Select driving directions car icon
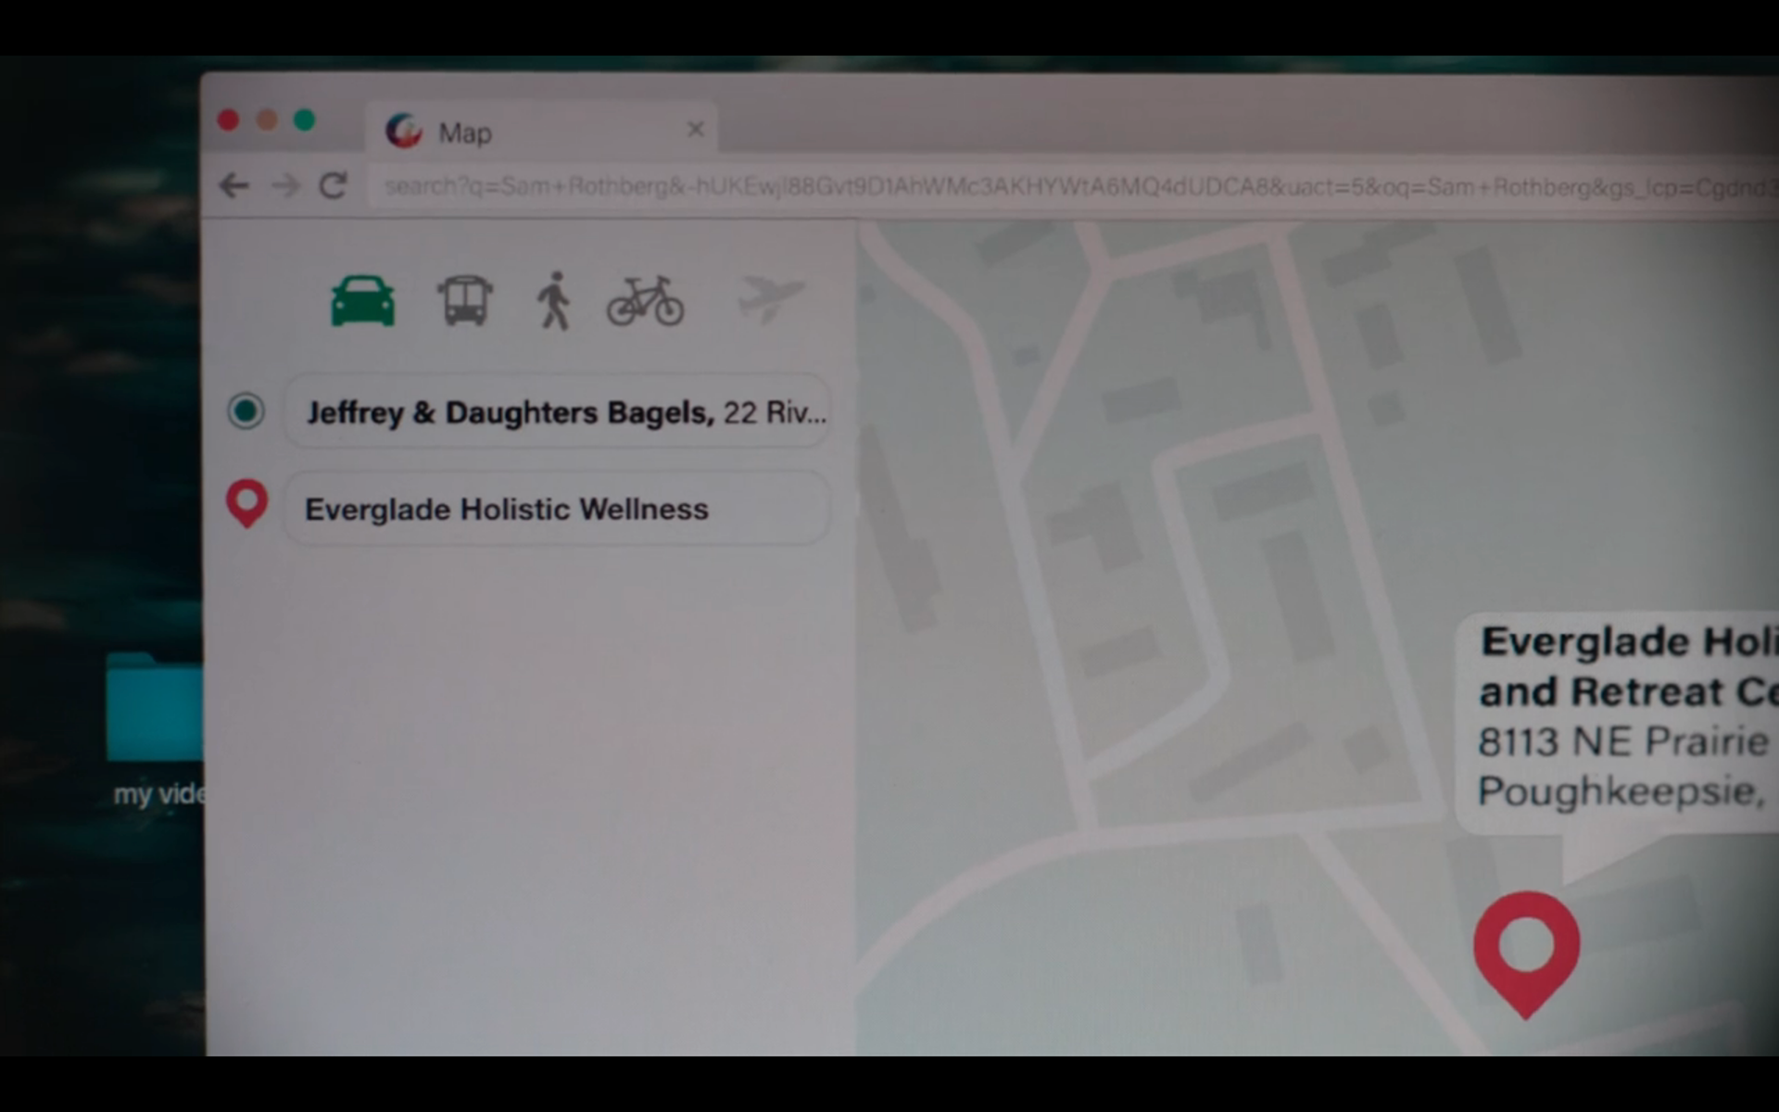 pyautogui.click(x=362, y=301)
